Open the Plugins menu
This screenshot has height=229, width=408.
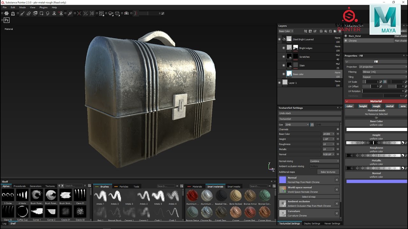pyautogui.click(x=43, y=7)
